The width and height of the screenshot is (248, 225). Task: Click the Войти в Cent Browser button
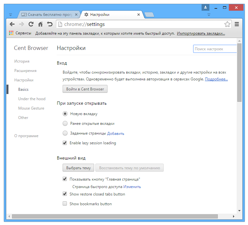coord(85,89)
